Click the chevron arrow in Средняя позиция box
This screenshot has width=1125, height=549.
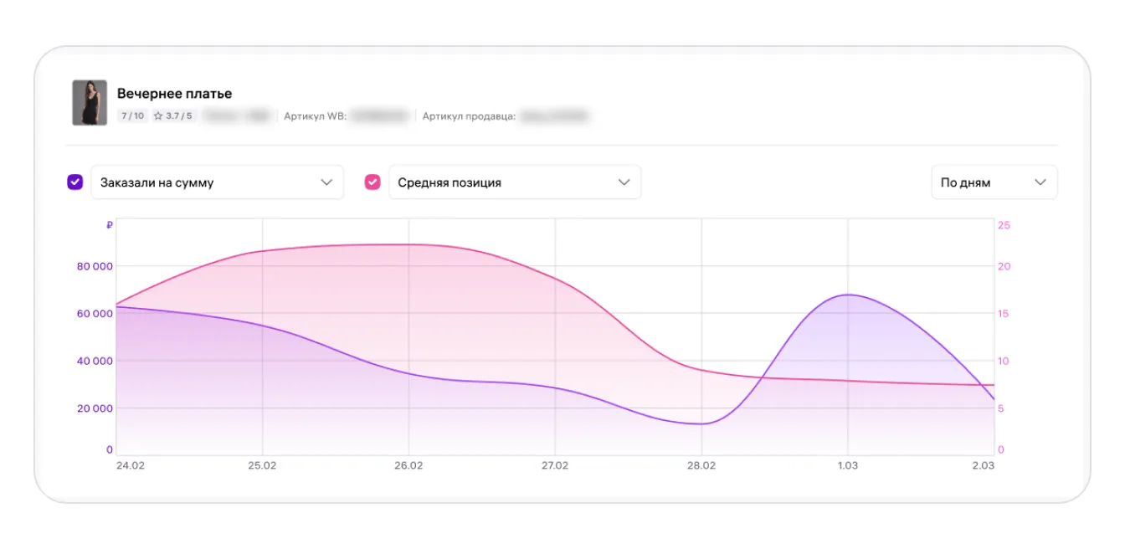pos(624,182)
